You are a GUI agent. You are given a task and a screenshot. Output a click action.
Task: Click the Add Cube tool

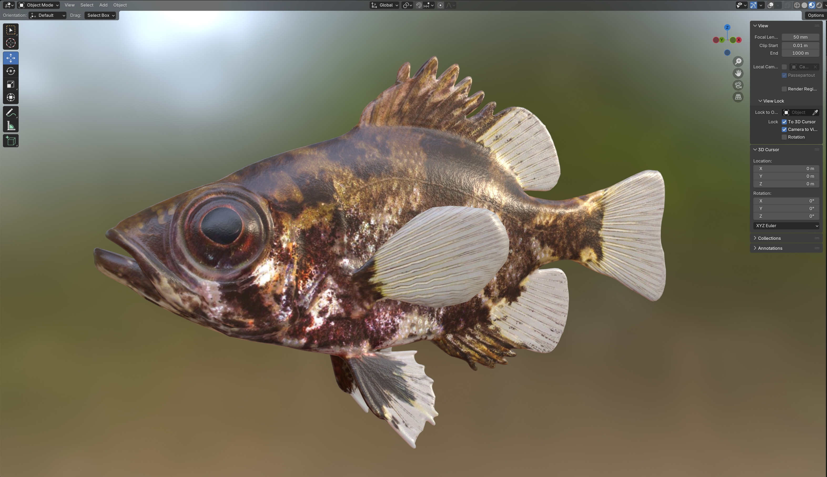click(x=11, y=141)
